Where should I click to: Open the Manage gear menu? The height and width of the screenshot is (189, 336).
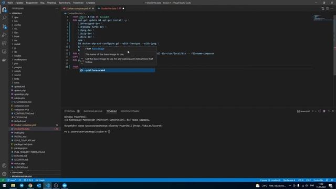click(4, 174)
